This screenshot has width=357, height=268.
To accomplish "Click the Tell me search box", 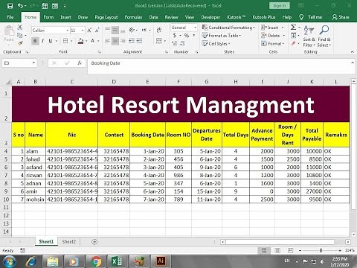I will (311, 17).
